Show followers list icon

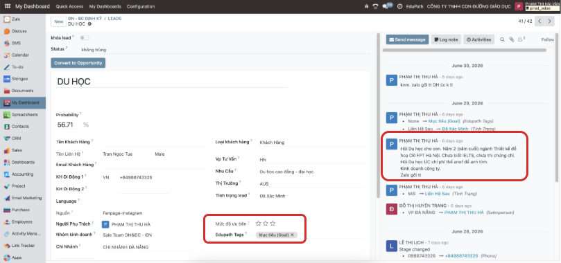click(521, 39)
